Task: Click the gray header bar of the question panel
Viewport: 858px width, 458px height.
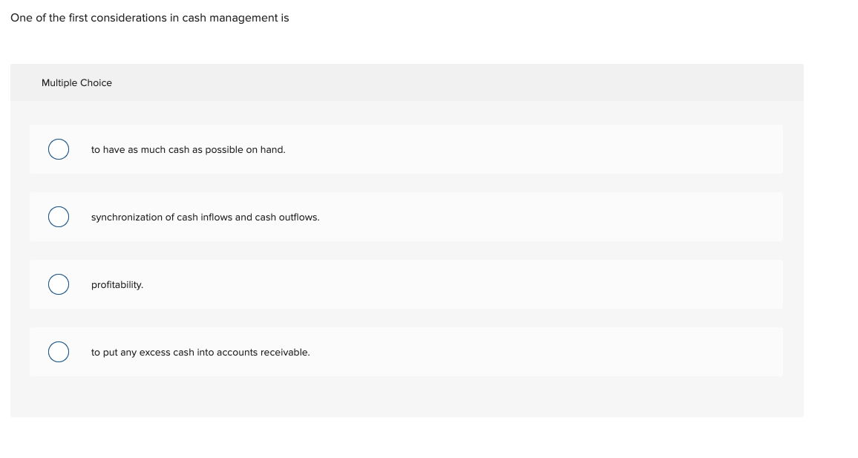Action: pos(408,82)
